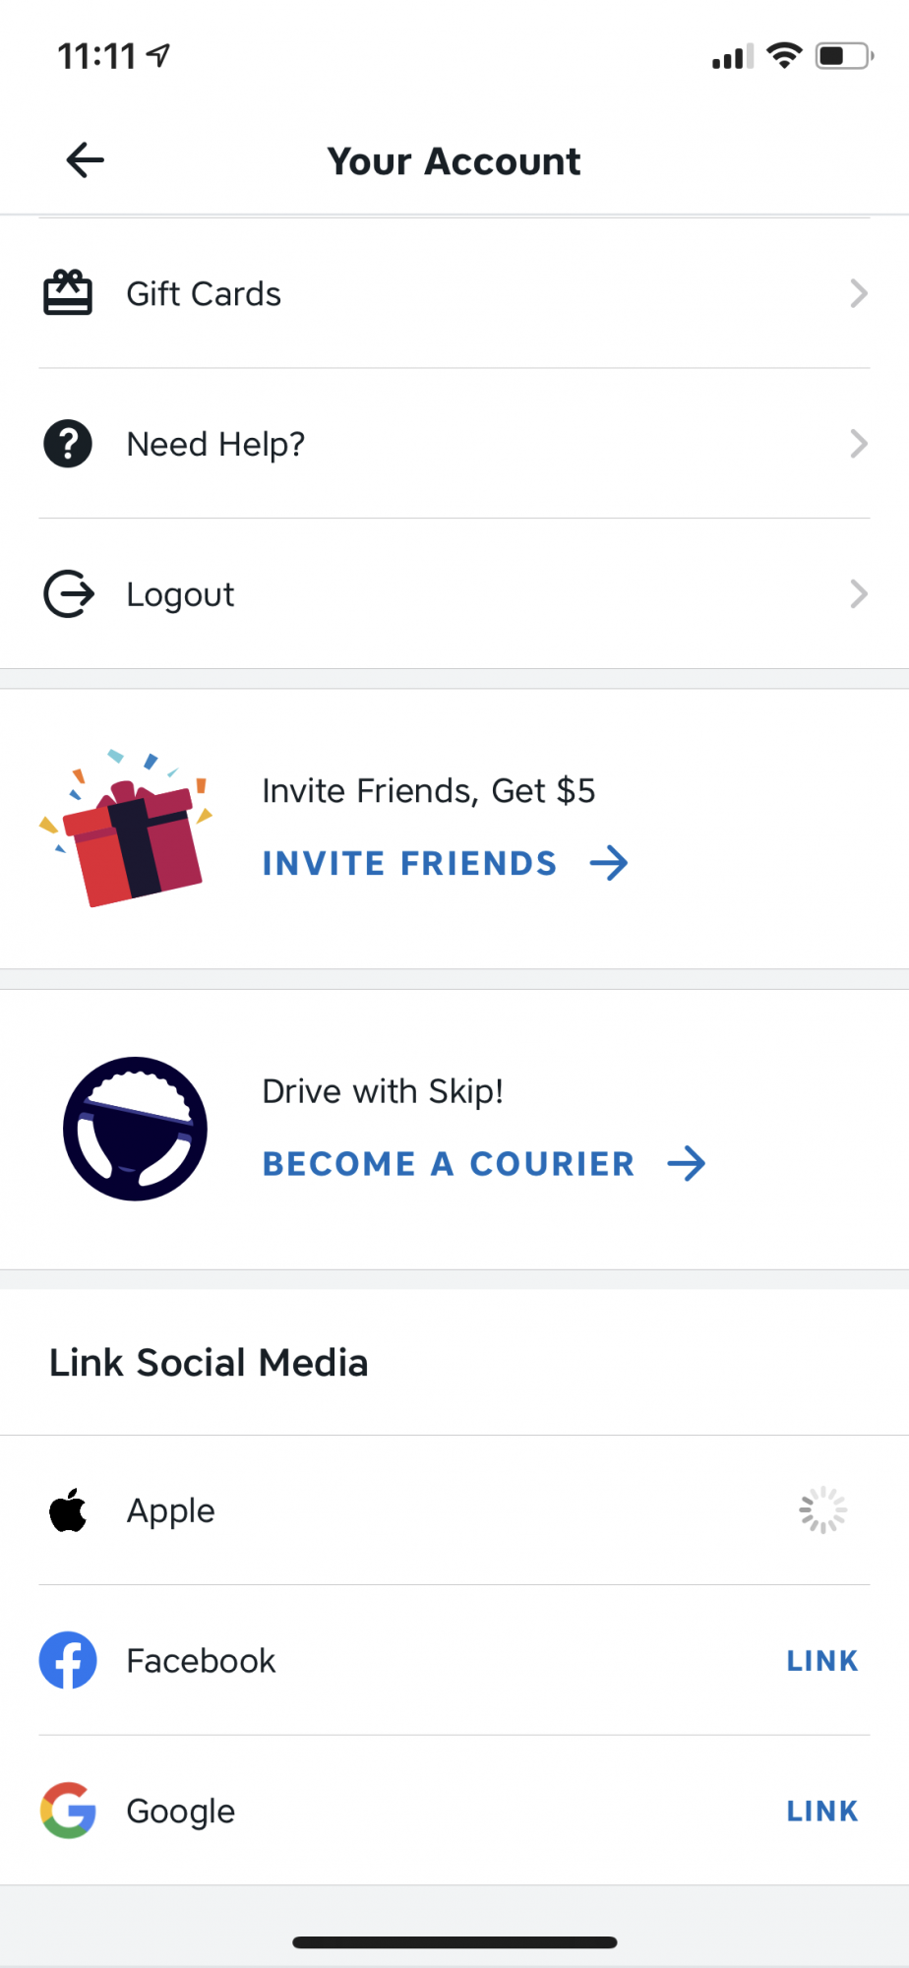Tap the Facebook logo icon

pos(68,1661)
